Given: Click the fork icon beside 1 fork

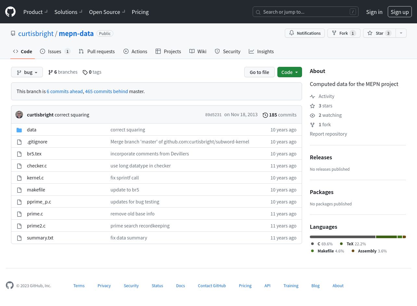Looking at the screenshot, I should coord(312,125).
